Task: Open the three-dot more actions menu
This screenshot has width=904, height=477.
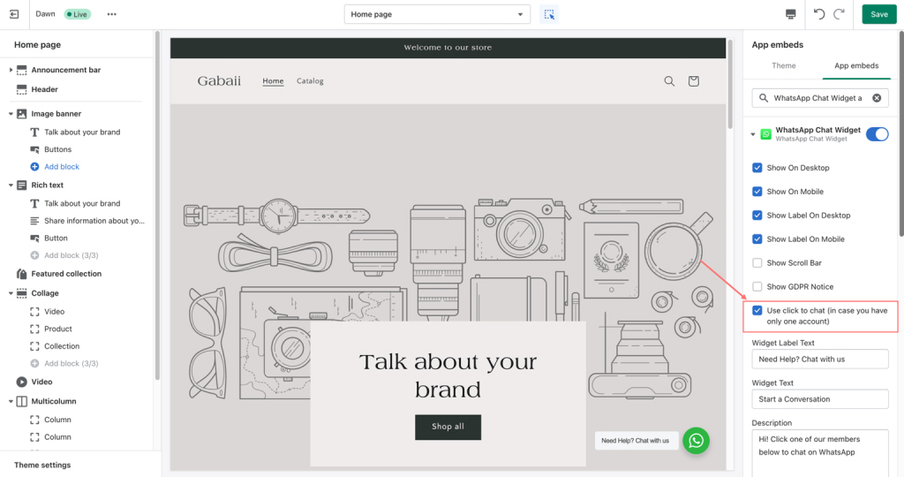Action: coord(111,14)
